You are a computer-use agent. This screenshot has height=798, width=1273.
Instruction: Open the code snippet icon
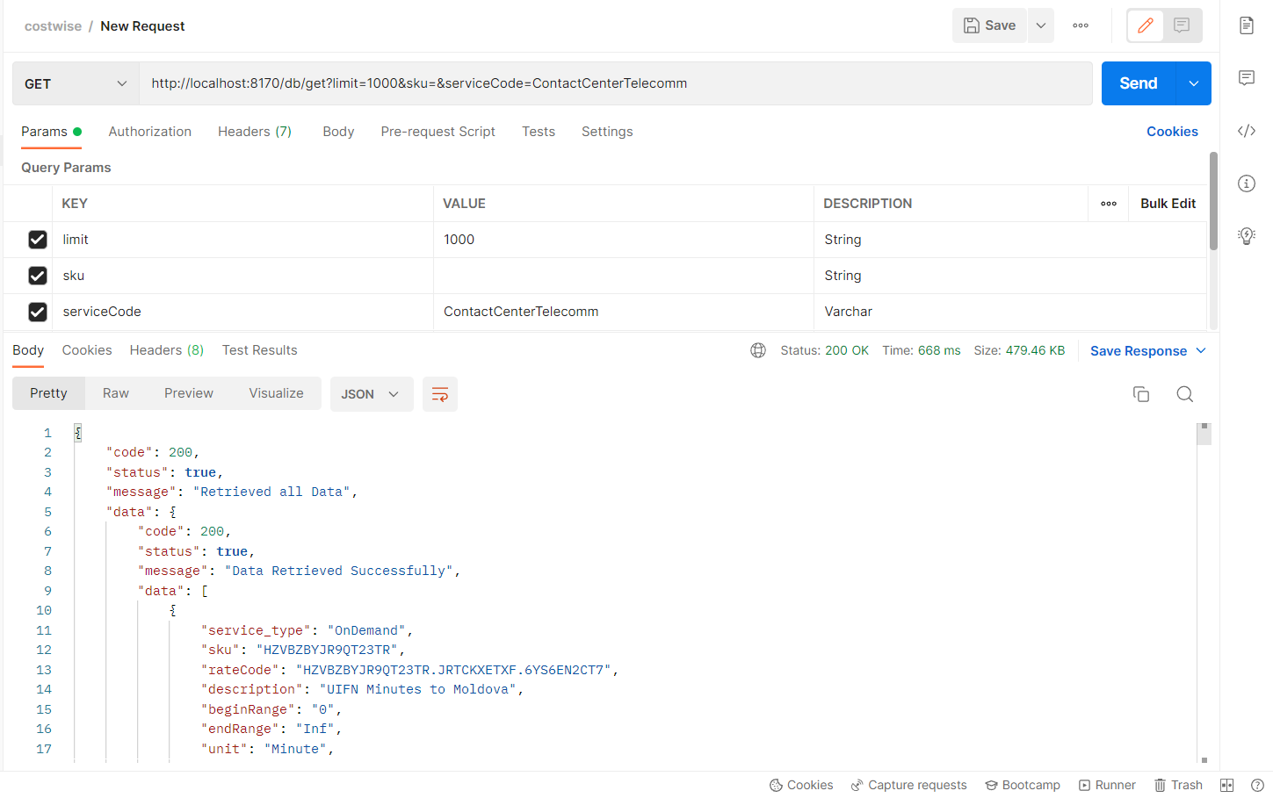[1246, 131]
